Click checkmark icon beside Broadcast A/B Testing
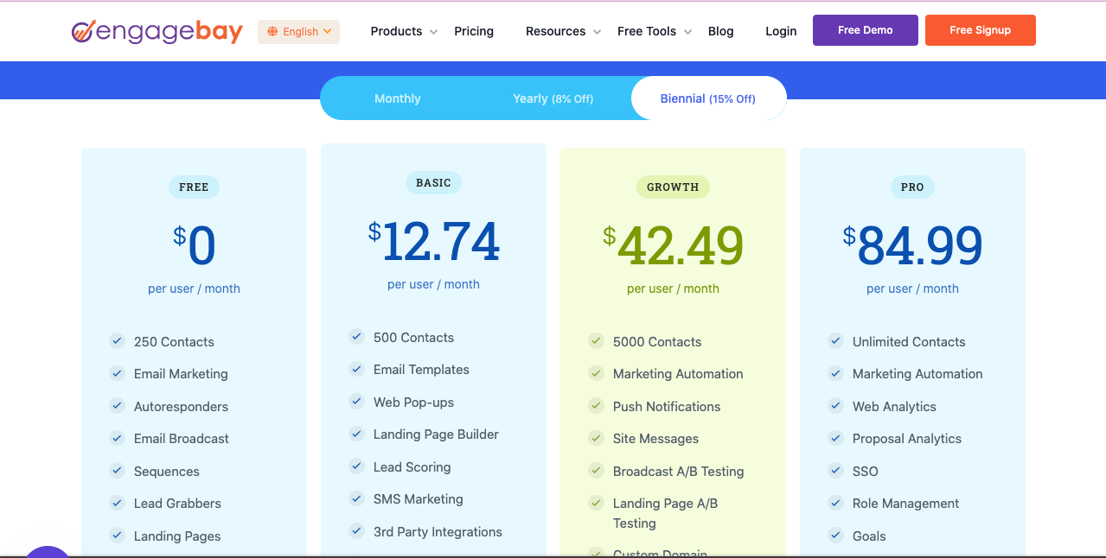 tap(596, 471)
